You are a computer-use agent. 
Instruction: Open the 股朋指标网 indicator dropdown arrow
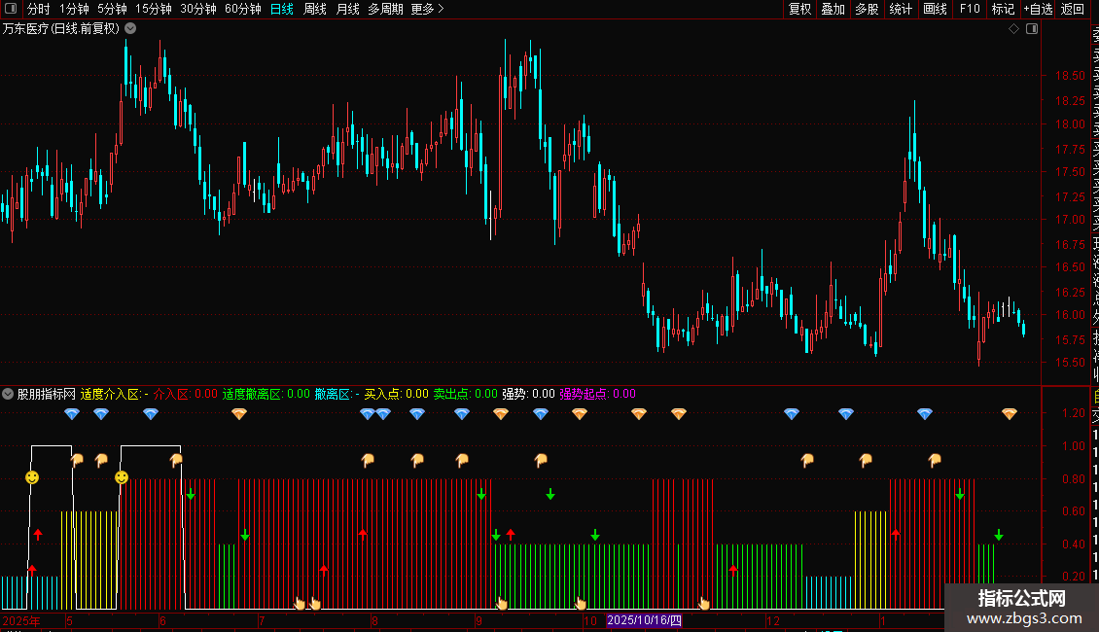[x=8, y=394]
